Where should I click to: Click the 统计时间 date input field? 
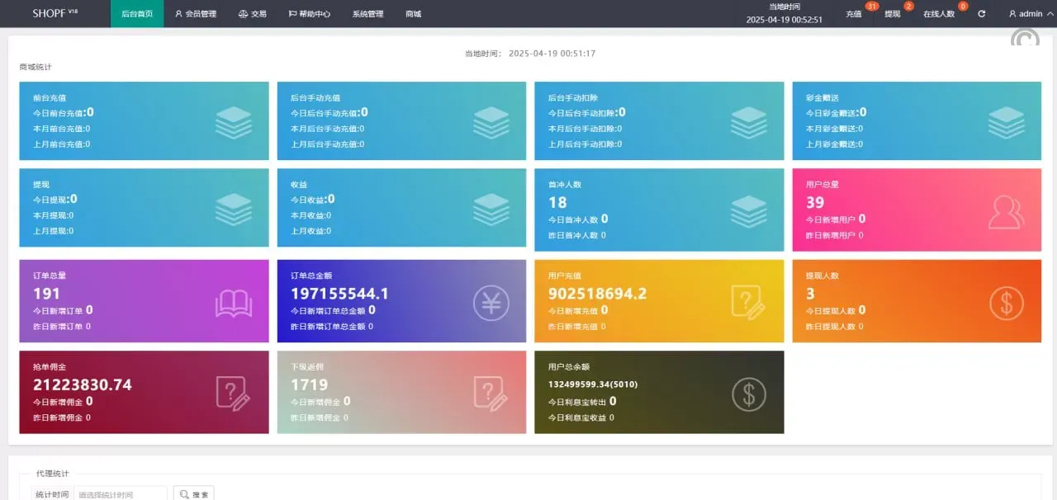click(x=121, y=494)
